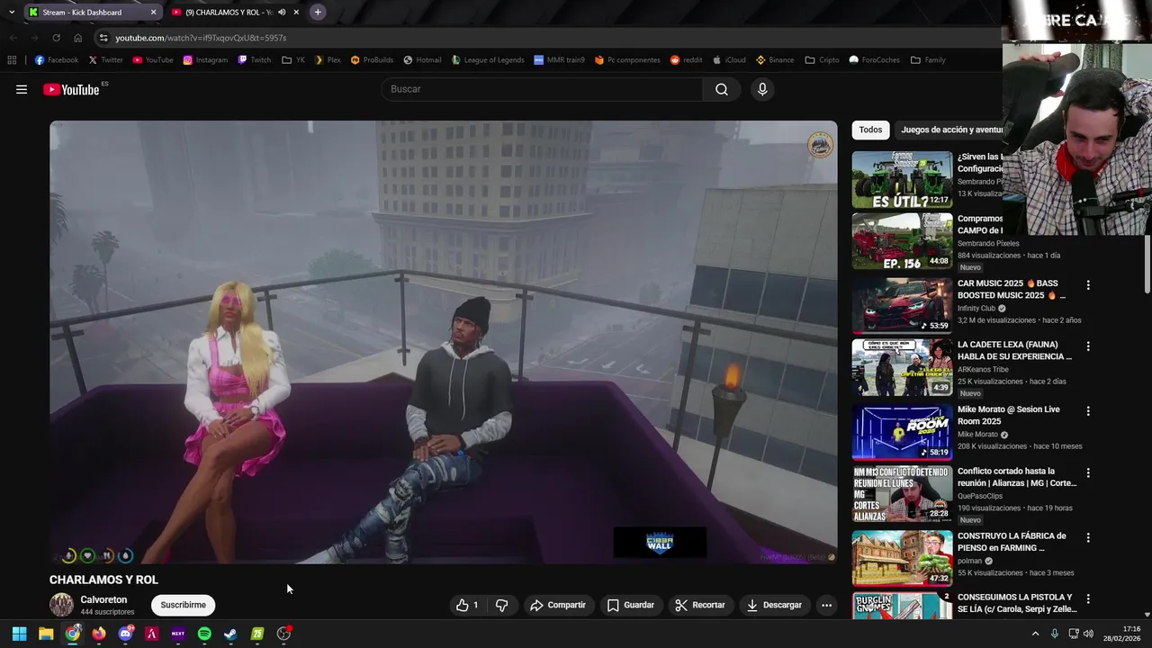
Task: Expand the YK bookmarks folder
Action: click(x=293, y=60)
